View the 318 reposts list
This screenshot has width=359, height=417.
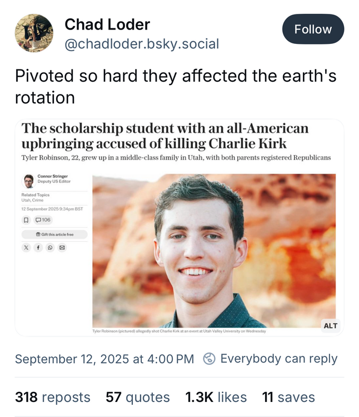tap(52, 397)
